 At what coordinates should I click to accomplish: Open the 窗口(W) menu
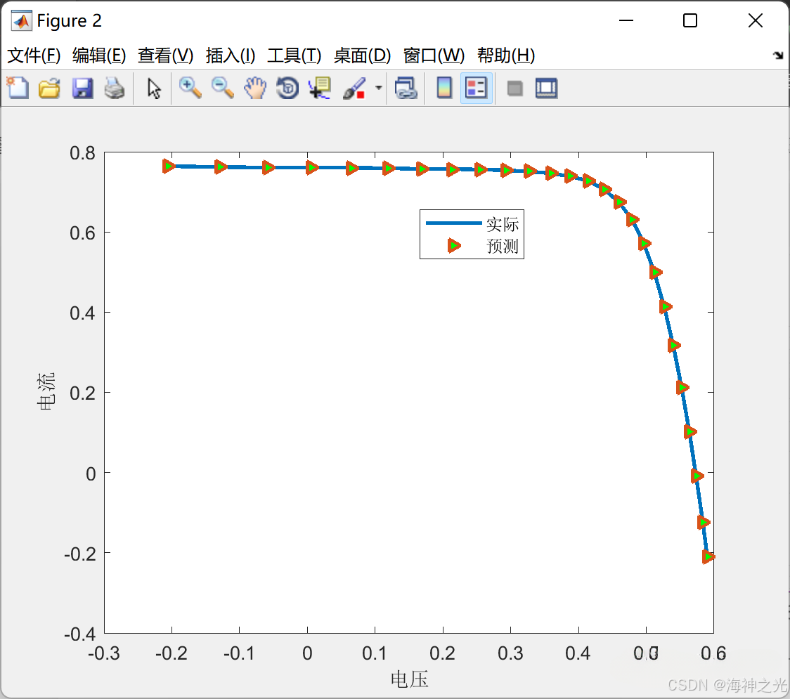[x=434, y=55]
